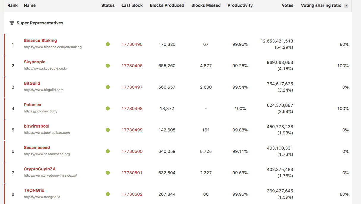The image size is (361, 204).
Task: Click the Votes column header
Action: 287,5
